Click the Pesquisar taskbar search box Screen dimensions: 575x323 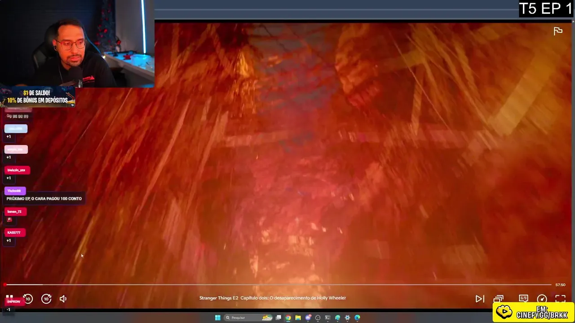[249, 318]
